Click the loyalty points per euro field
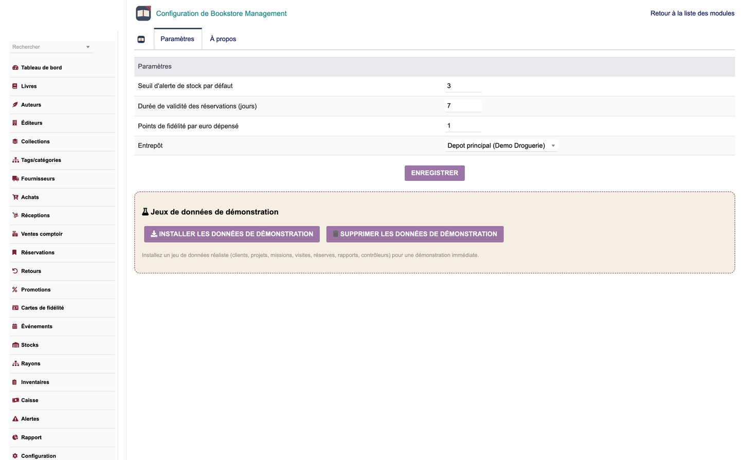This screenshot has height=460, width=743. coord(463,125)
